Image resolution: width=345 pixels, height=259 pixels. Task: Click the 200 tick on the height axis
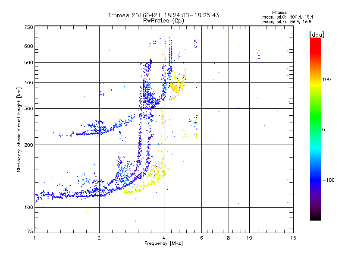pyautogui.click(x=28, y=145)
